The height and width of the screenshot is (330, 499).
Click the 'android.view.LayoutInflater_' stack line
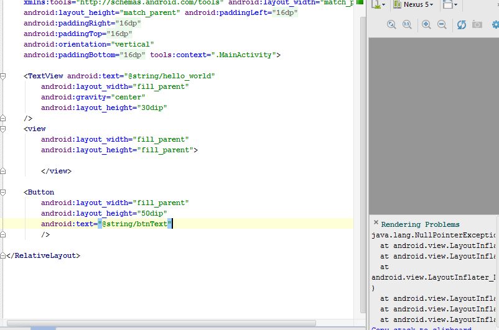(434, 277)
